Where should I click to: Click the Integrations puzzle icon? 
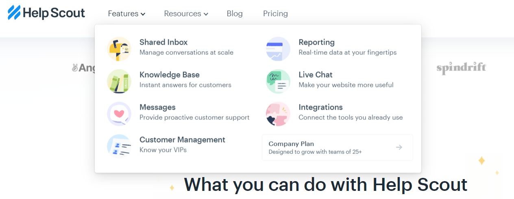tap(278, 114)
